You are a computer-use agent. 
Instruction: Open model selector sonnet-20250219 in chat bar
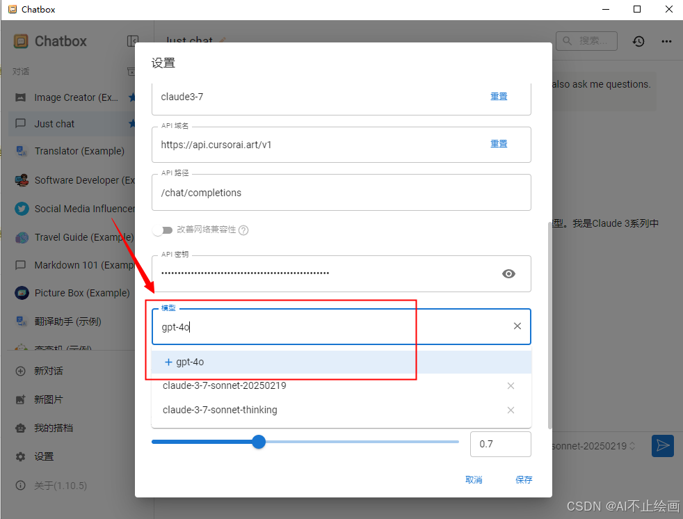pos(593,446)
